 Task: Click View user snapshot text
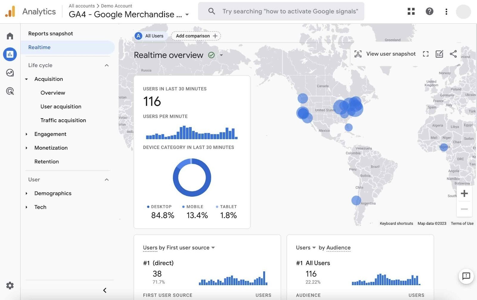click(391, 54)
